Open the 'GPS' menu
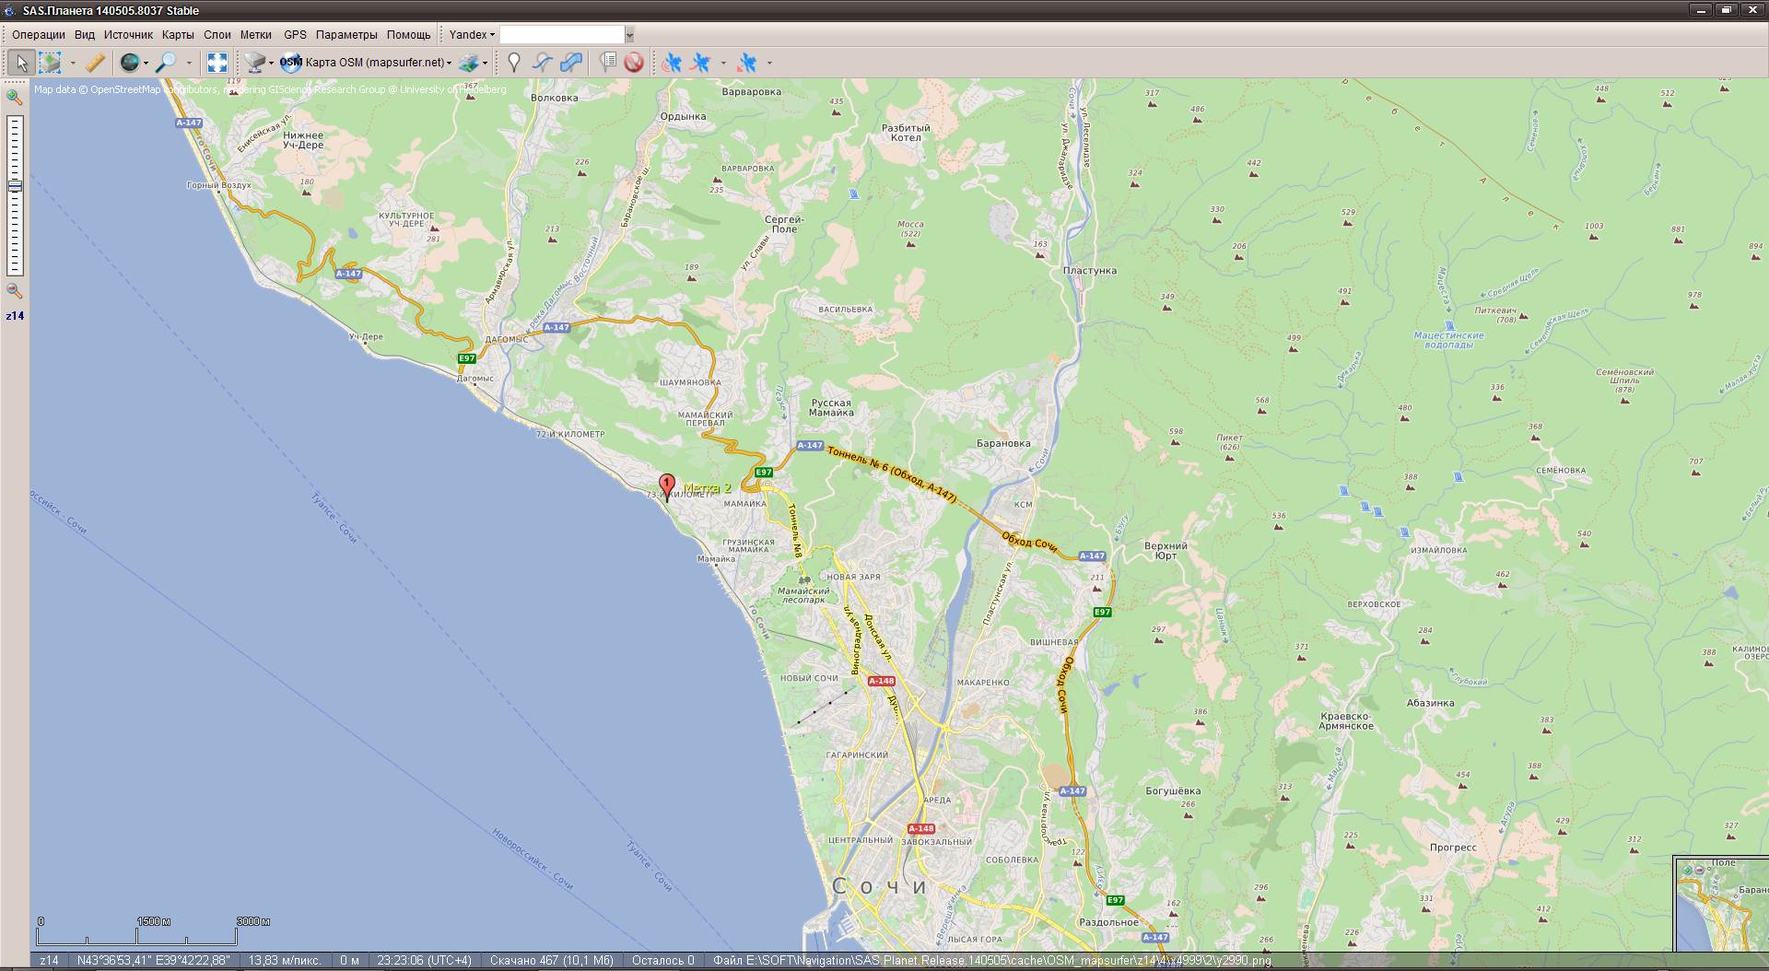1769x971 pixels. [x=295, y=35]
